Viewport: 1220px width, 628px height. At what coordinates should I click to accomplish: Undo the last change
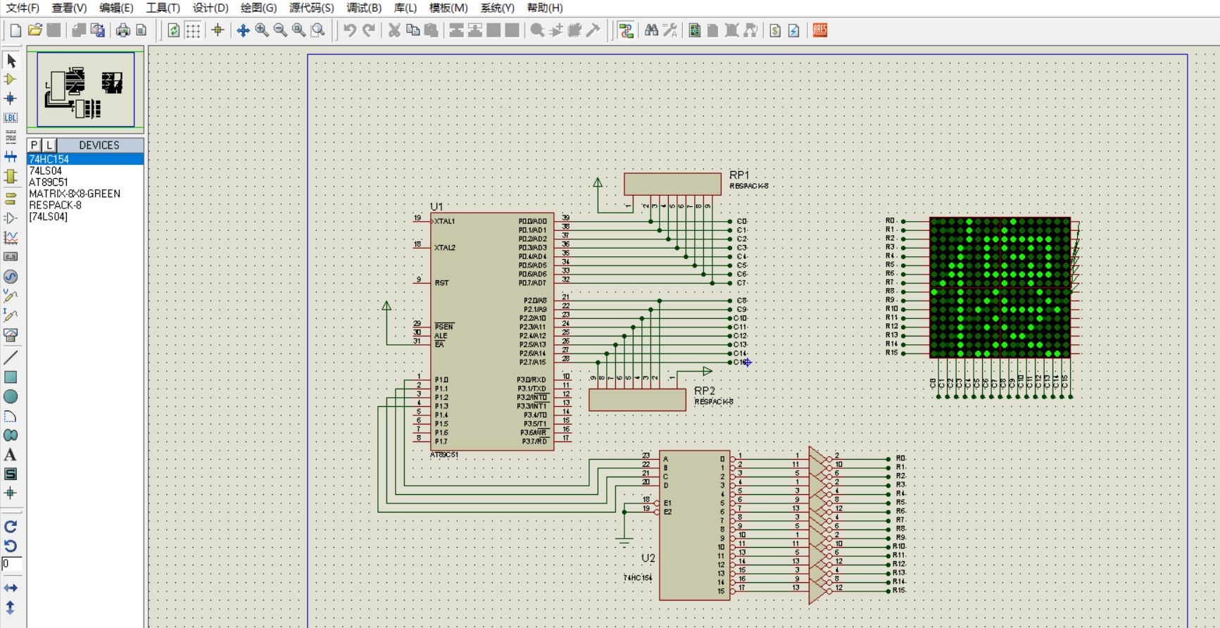350,30
